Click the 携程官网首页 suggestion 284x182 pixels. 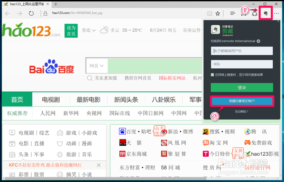coord(138,78)
